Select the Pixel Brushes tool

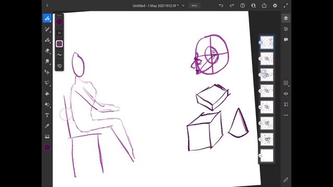47,18
